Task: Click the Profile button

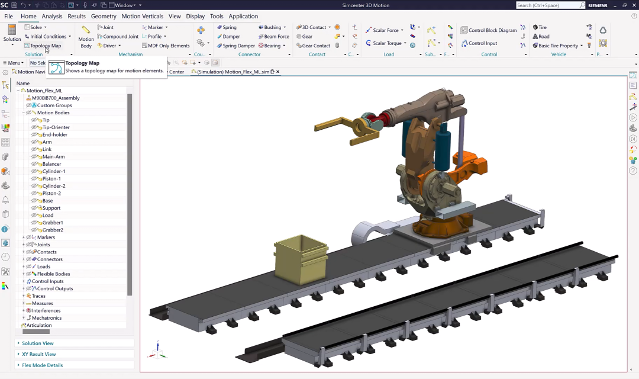Action: coord(152,36)
